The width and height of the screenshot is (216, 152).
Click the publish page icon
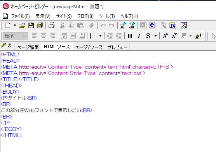point(123,25)
